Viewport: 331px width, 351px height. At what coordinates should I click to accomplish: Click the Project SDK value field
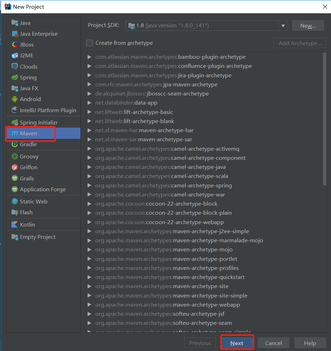coord(203,26)
